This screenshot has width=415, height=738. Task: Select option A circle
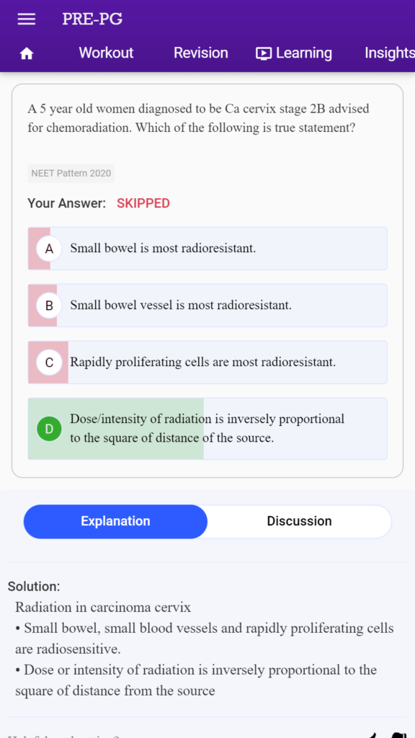point(49,249)
